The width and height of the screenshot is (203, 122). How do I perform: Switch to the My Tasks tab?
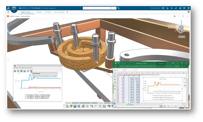tap(48, 12)
